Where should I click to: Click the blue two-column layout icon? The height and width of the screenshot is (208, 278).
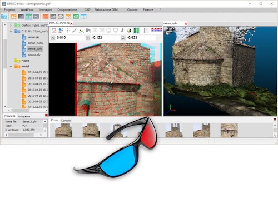[83, 17]
